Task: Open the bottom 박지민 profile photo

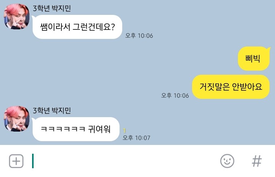Action: click(x=17, y=119)
